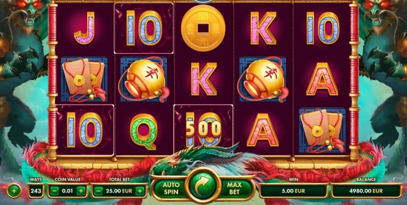Image resolution: width=407 pixels, height=205 pixels.
Task: Click the 500 win amount overlay
Action: point(203,128)
